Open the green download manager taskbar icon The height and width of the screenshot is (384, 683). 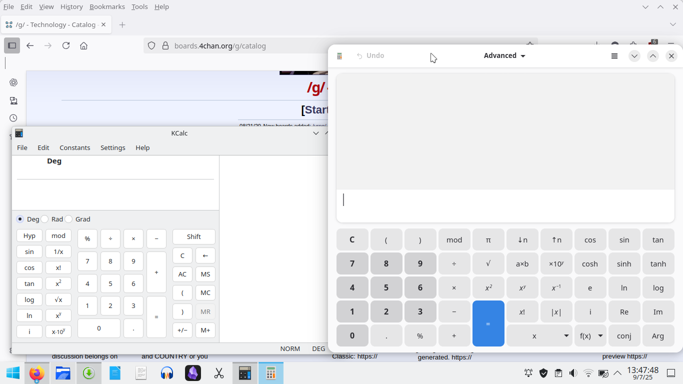(x=89, y=373)
